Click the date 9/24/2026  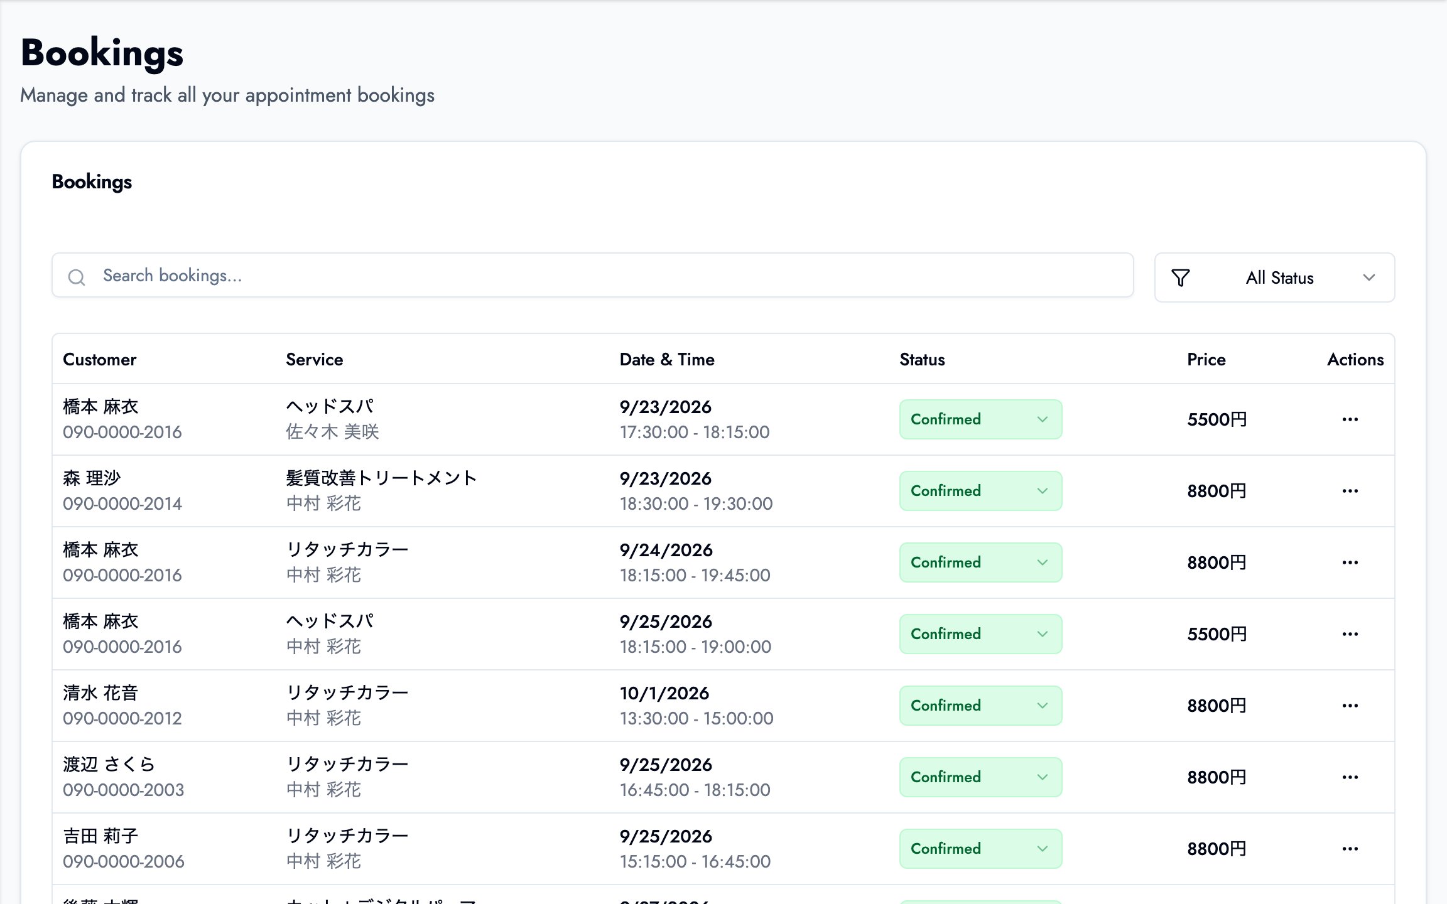click(666, 550)
